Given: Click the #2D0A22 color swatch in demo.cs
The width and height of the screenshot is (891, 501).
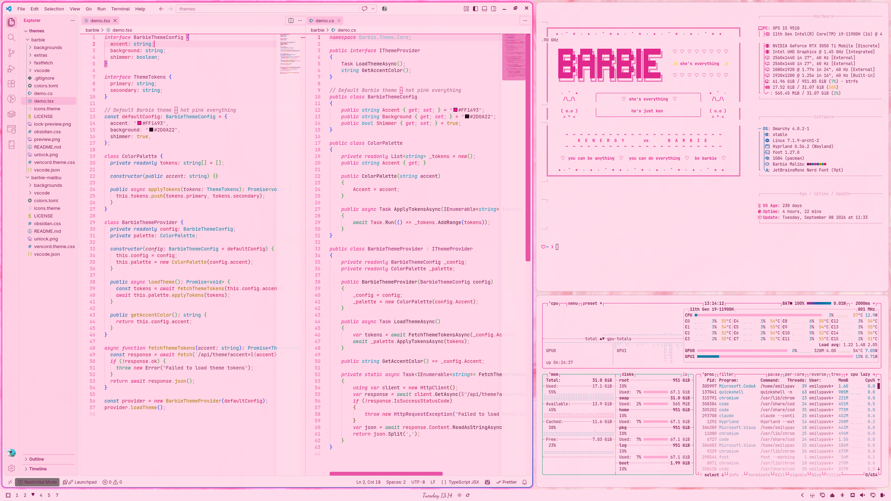Looking at the screenshot, I should [x=467, y=117].
